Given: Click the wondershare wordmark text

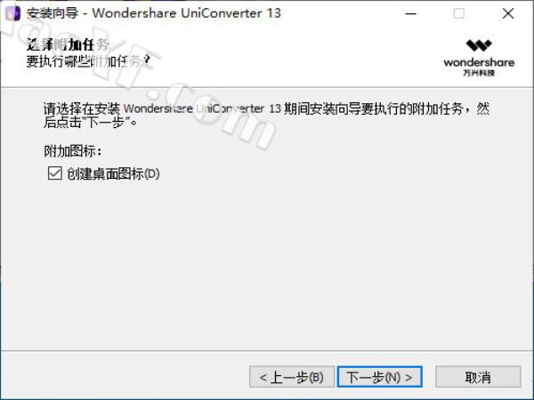Looking at the screenshot, I should click(x=479, y=62).
